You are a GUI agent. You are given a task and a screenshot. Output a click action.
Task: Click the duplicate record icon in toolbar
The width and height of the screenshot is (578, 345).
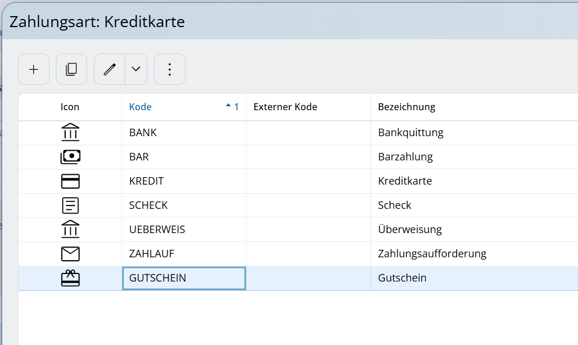[71, 69]
